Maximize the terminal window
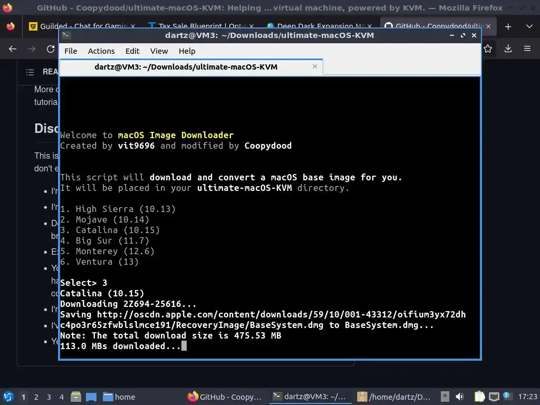 463,35
